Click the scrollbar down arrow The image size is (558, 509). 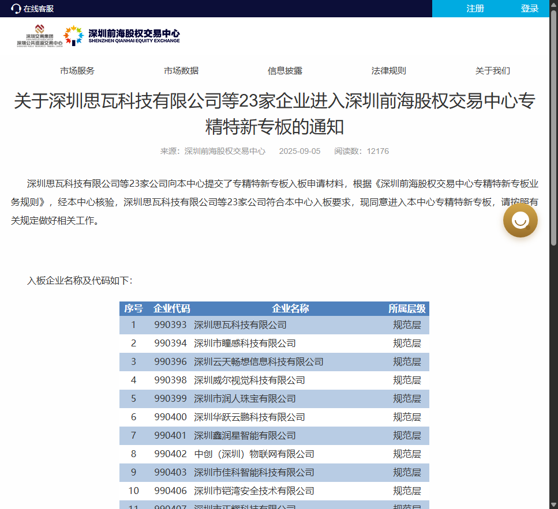click(x=553, y=505)
